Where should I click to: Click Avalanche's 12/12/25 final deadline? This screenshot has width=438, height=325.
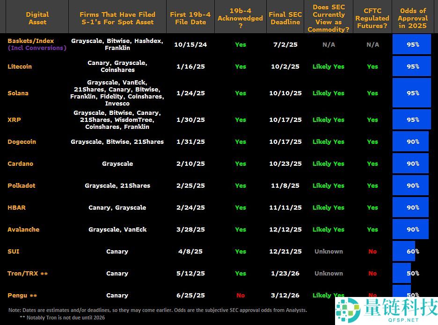pyautogui.click(x=285, y=229)
